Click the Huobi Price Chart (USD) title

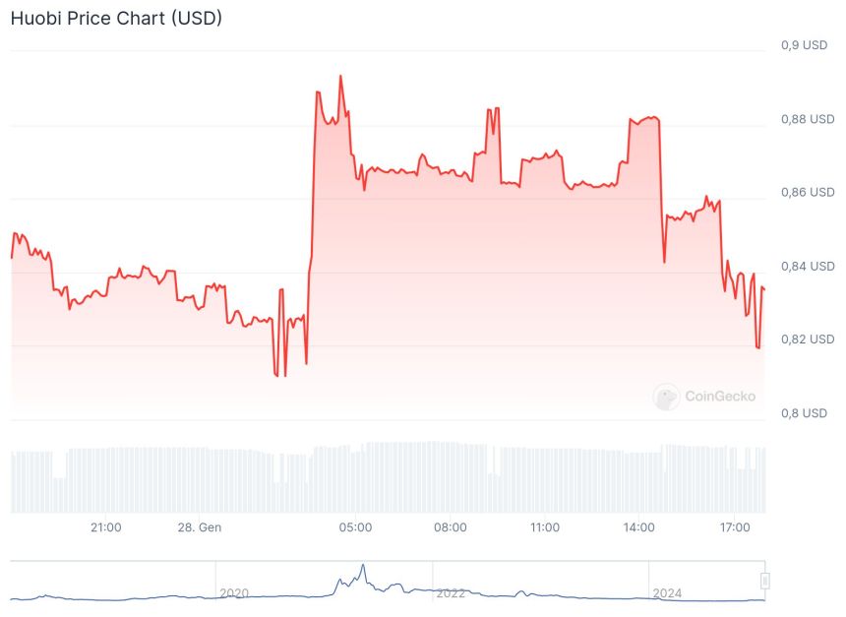click(116, 18)
